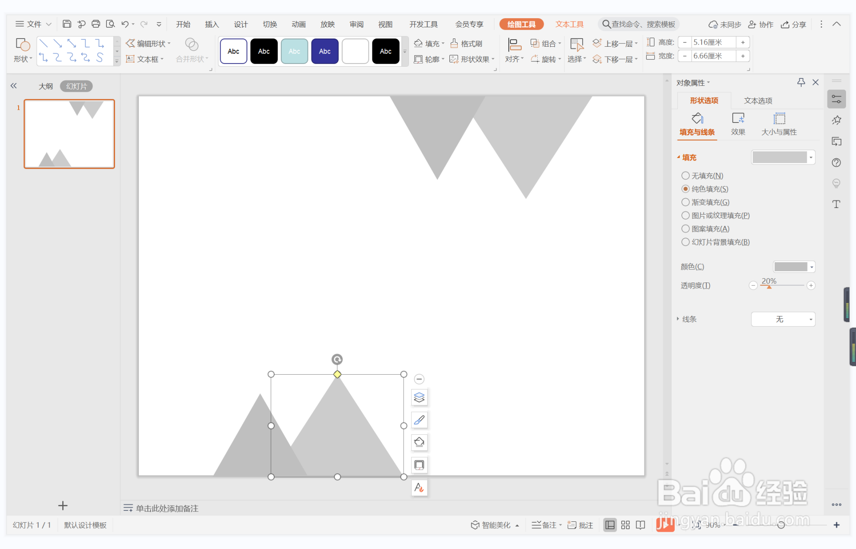The width and height of the screenshot is (856, 549).
Task: Click the 批注 comments button in status bar
Action: pyautogui.click(x=580, y=525)
